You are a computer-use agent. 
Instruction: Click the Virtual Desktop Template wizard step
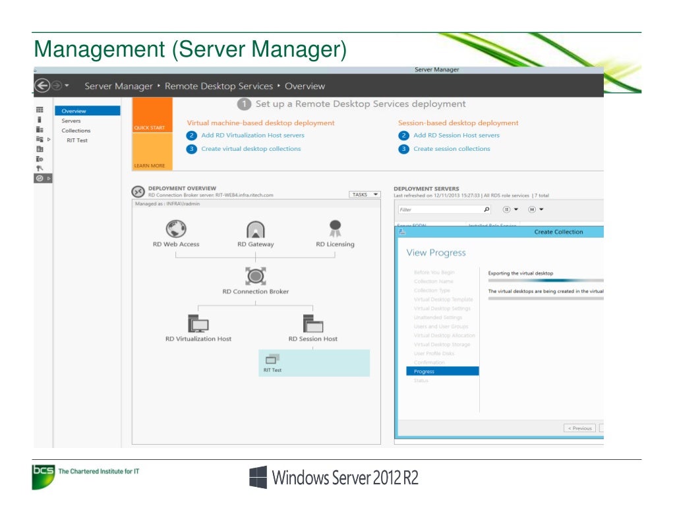coord(443,300)
